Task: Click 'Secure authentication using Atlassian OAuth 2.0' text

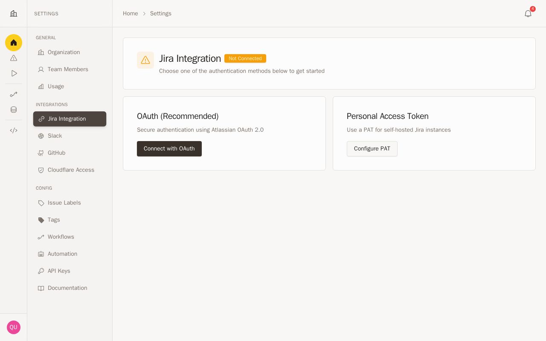Action: pyautogui.click(x=200, y=130)
